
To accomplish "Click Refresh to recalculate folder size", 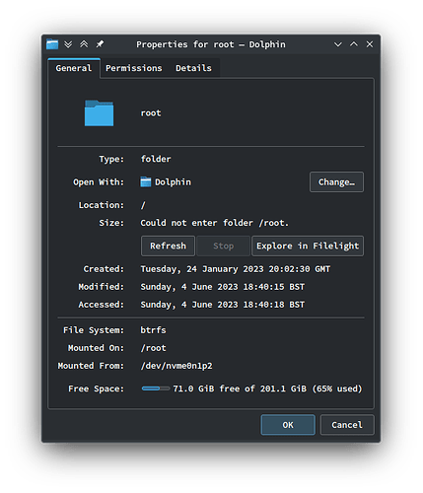I will click(x=168, y=246).
